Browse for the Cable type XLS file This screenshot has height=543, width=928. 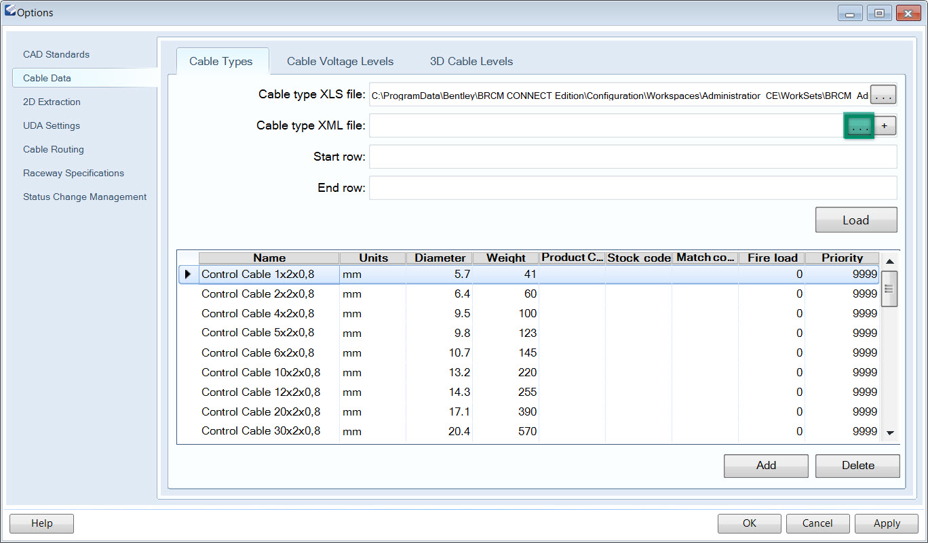(x=883, y=96)
